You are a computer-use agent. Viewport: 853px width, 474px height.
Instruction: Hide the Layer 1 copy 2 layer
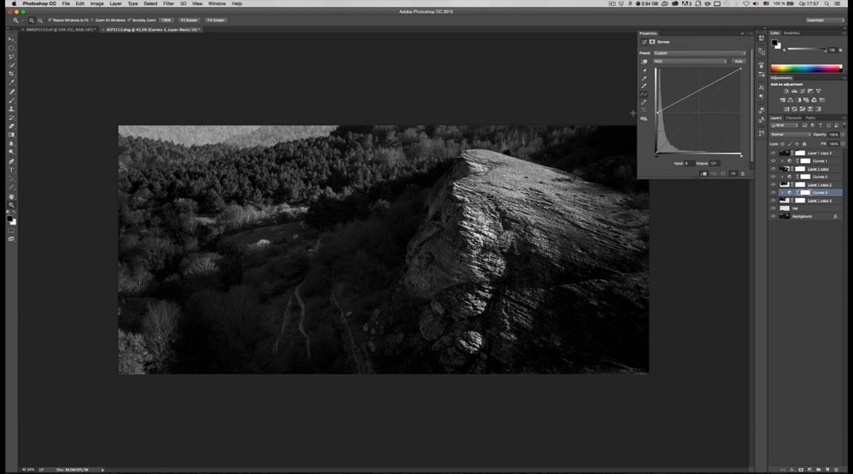773,185
